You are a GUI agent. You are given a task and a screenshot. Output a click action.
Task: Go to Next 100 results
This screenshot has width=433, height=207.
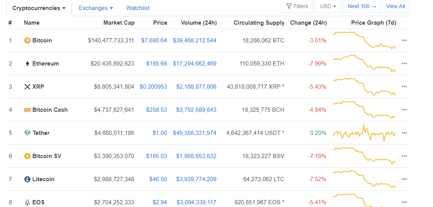point(362,6)
